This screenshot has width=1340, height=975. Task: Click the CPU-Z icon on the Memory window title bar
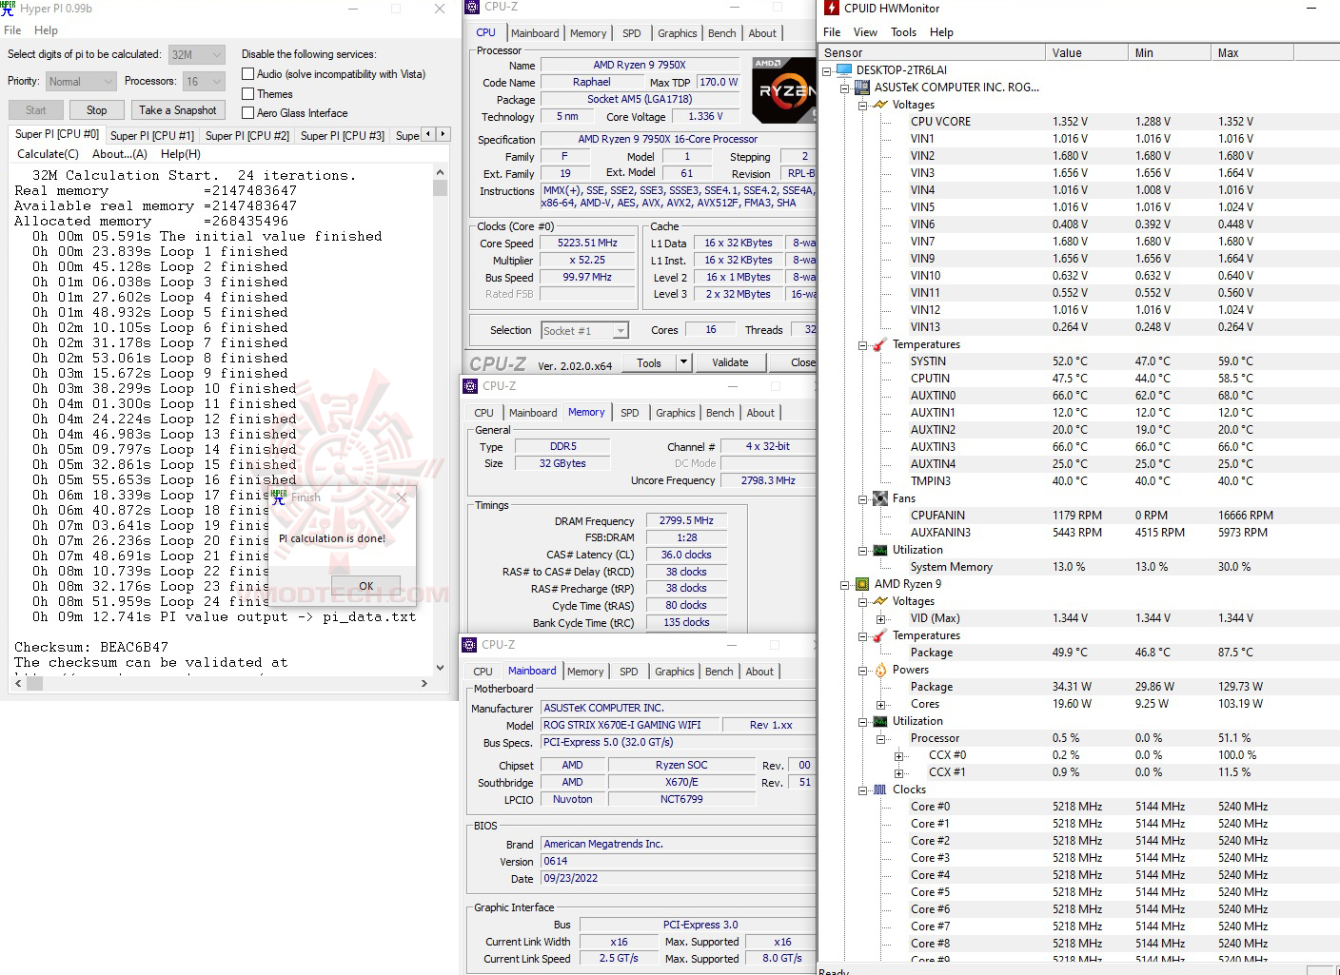click(470, 386)
